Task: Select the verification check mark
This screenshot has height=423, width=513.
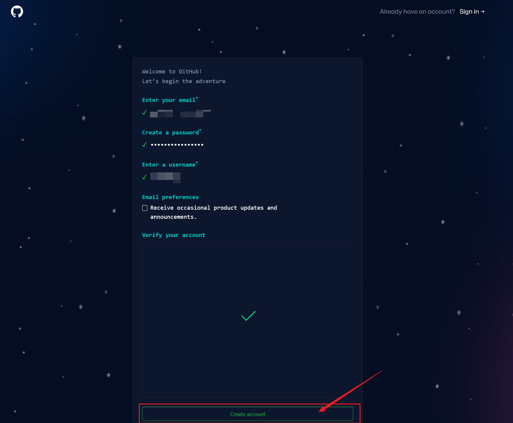Action: [248, 316]
